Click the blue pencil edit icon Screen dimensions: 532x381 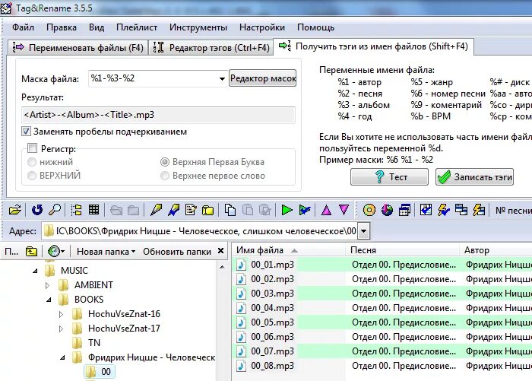173,210
